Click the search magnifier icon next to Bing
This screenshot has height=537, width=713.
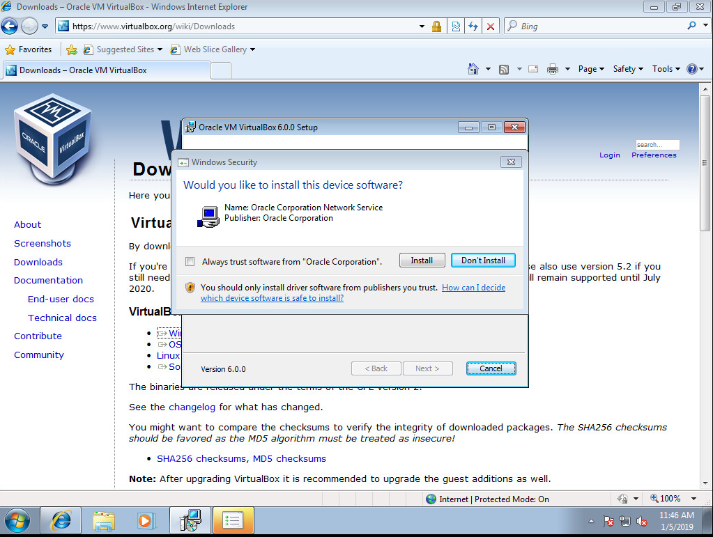coord(691,26)
